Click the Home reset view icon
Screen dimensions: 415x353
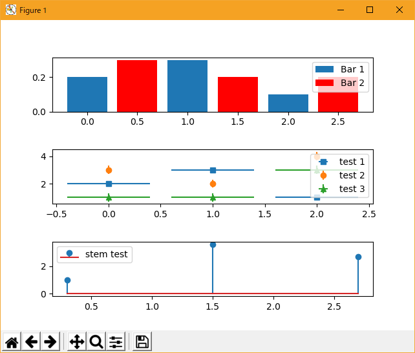point(12,341)
